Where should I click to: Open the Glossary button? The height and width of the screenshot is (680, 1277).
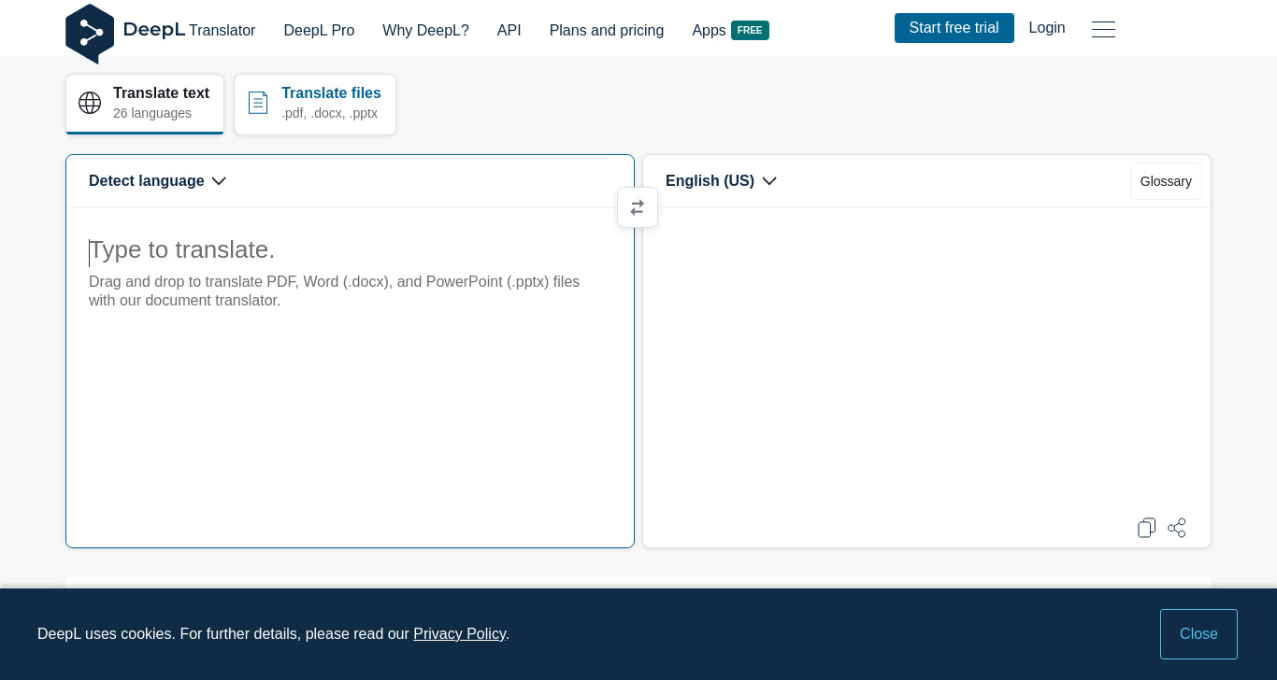tap(1166, 181)
